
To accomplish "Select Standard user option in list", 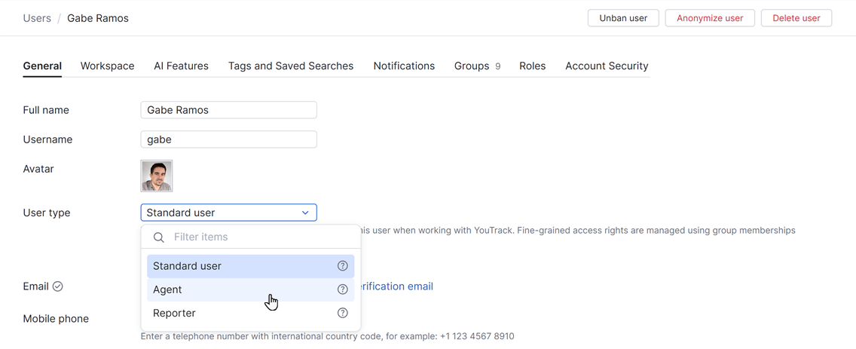I will pos(187,266).
